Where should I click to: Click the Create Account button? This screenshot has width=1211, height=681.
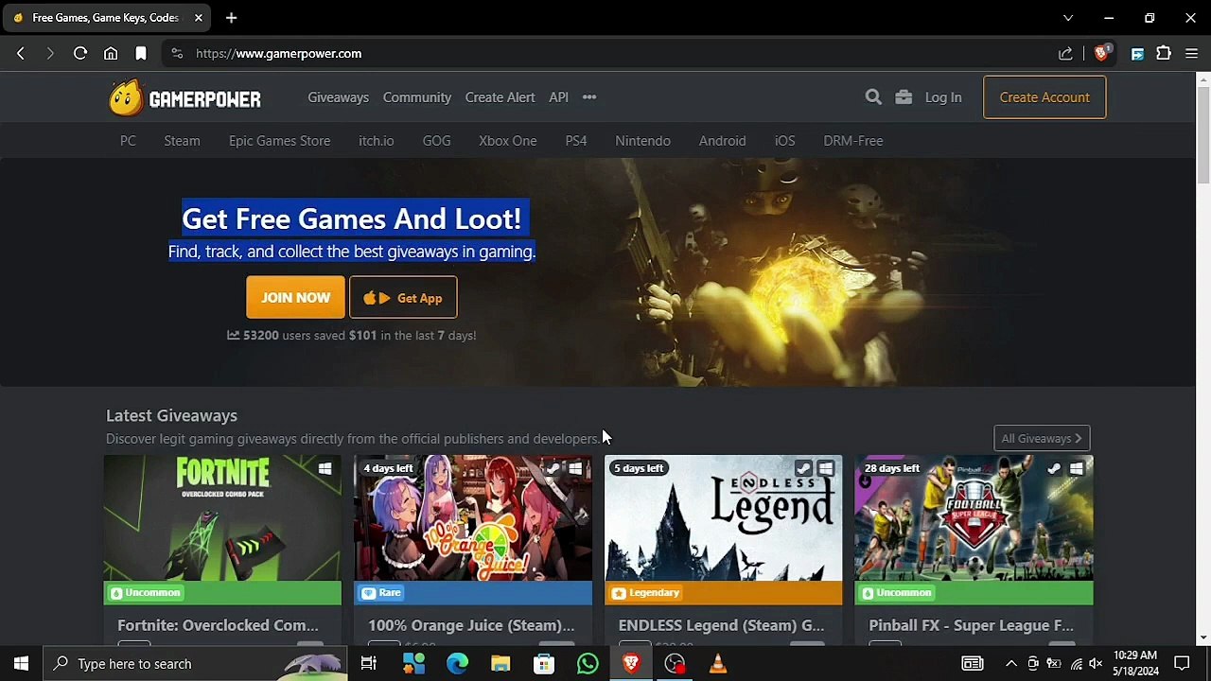point(1044,97)
